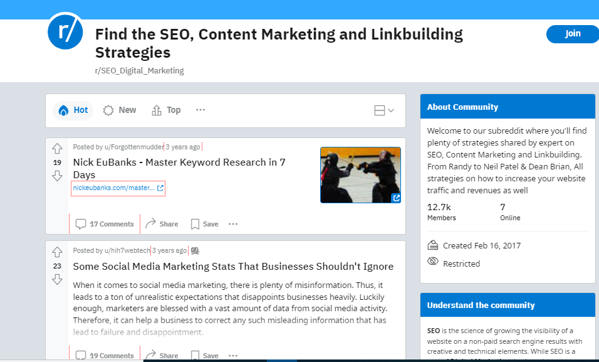This screenshot has height=362, width=599.
Task: Open the Social Media Marketing Stats post title
Action: 233,267
